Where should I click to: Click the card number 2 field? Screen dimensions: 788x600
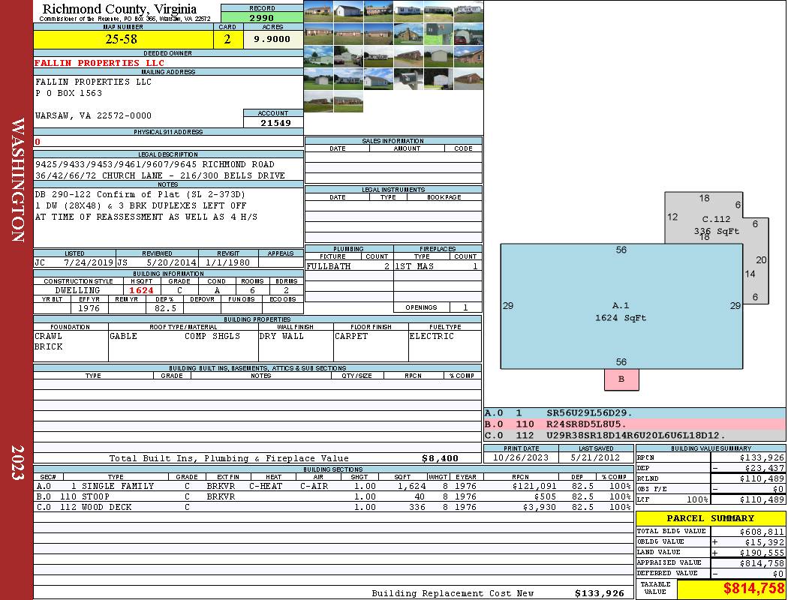[x=227, y=39]
